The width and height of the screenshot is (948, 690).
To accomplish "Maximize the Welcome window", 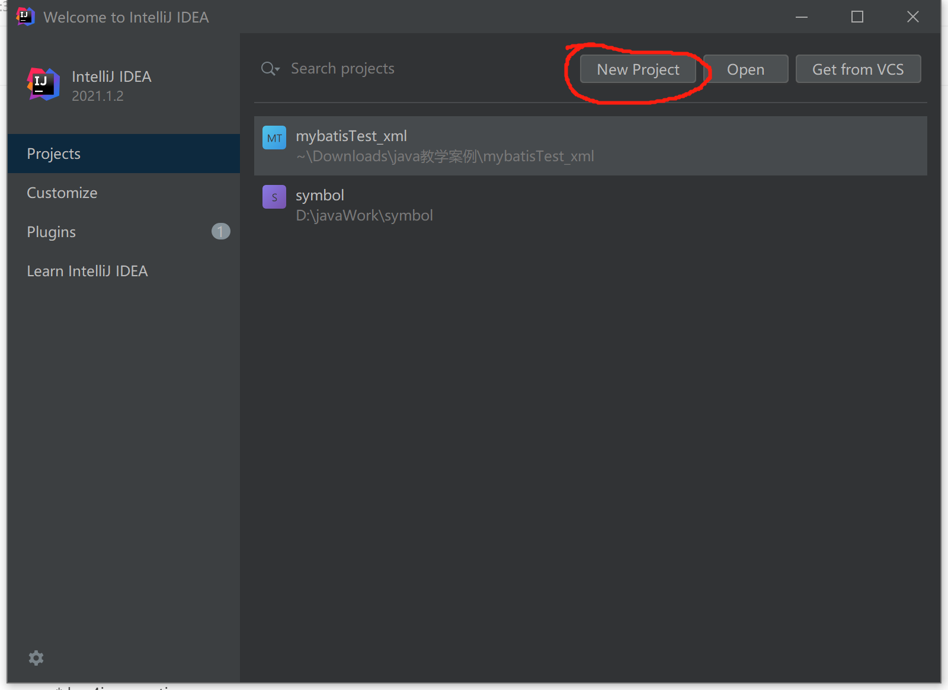I will [x=857, y=17].
